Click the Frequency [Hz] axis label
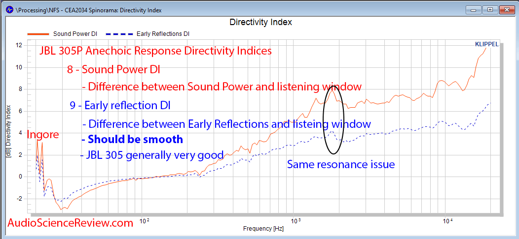519x239 pixels. 263,229
